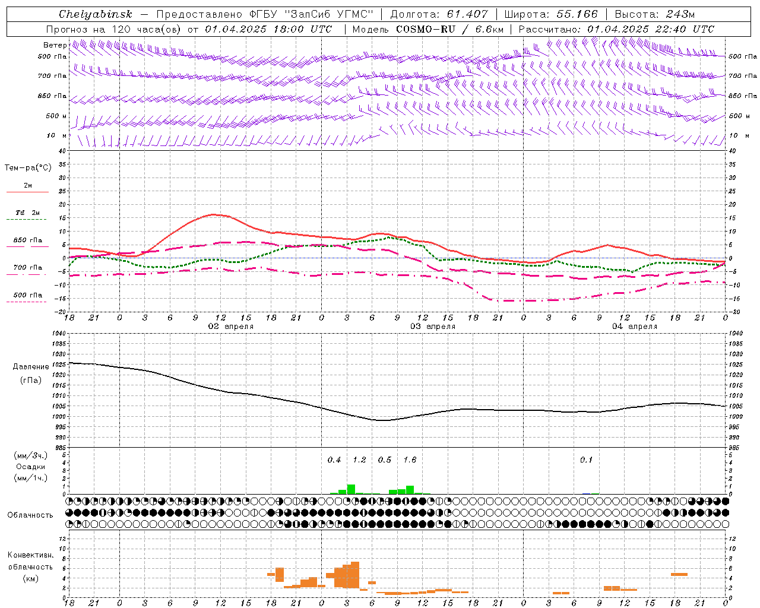Click the Рассчитано: 01.04.2025 22:40 UTC text
Screen dimensions: 760x608
point(617,29)
